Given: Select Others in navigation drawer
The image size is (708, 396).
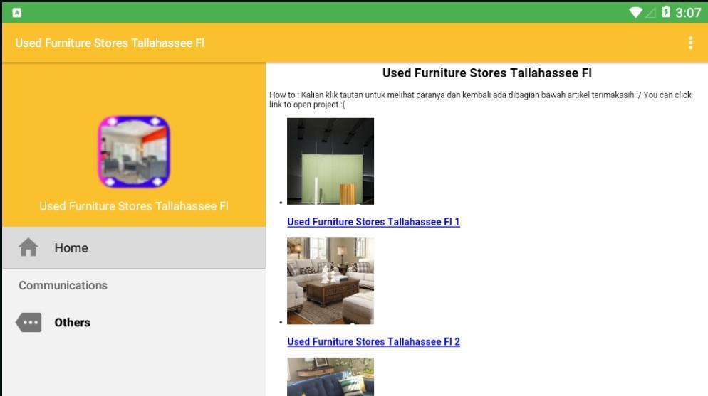Looking at the screenshot, I should click(134, 323).
